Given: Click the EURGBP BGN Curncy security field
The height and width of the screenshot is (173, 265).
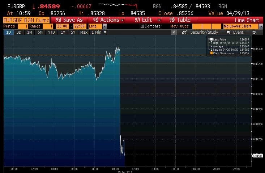Looking at the screenshot, I should (26, 20).
